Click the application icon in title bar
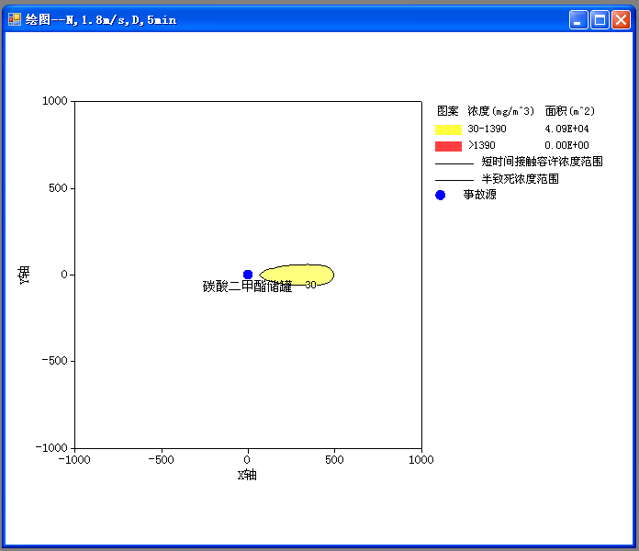Viewport: 639px width, 551px height. click(x=15, y=19)
